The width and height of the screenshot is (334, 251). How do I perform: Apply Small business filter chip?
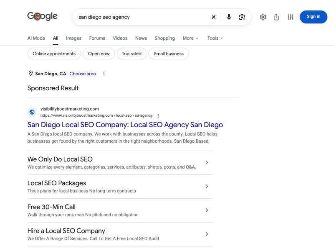pos(169,54)
